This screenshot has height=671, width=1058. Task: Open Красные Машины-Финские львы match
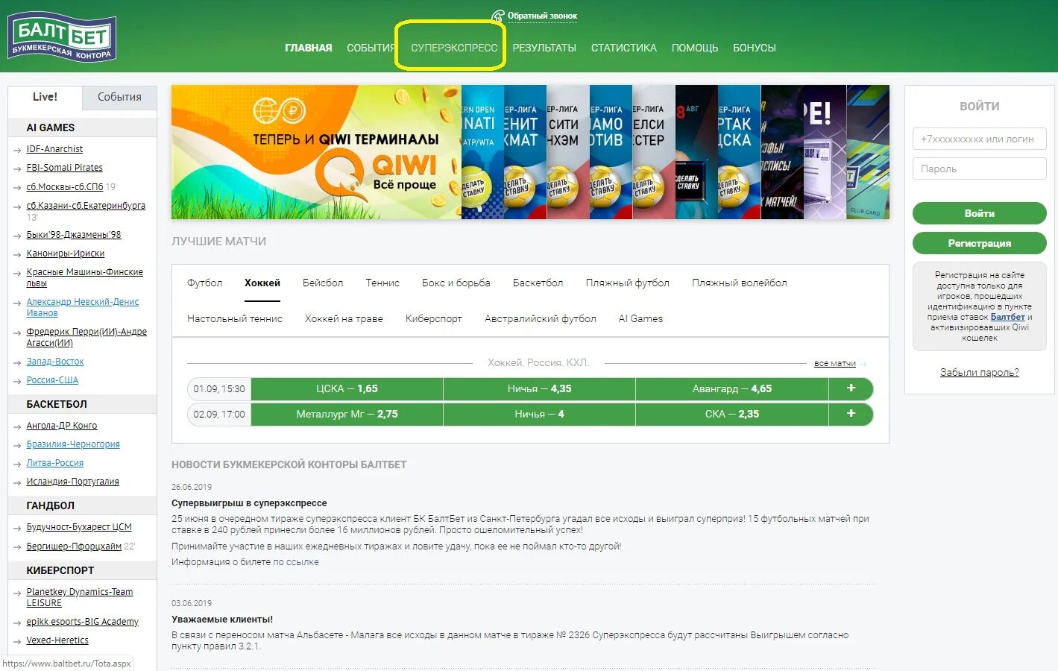point(84,277)
